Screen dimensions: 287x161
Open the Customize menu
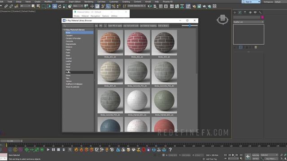113,2
